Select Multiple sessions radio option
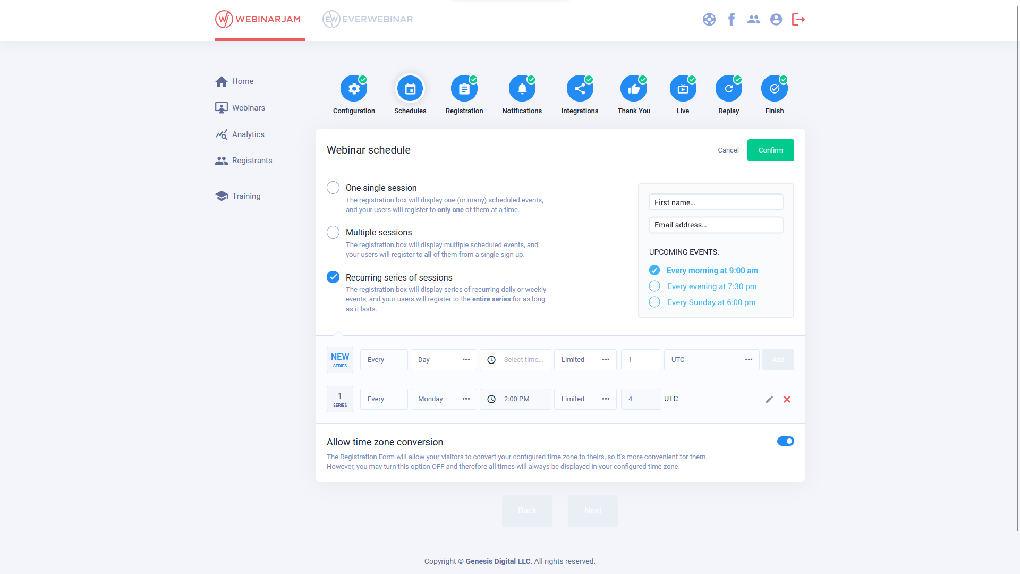This screenshot has height=574, width=1020. [x=333, y=232]
